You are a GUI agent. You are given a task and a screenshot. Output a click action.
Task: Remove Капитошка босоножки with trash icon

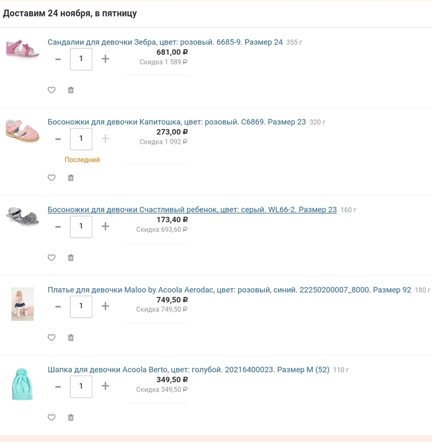(71, 177)
